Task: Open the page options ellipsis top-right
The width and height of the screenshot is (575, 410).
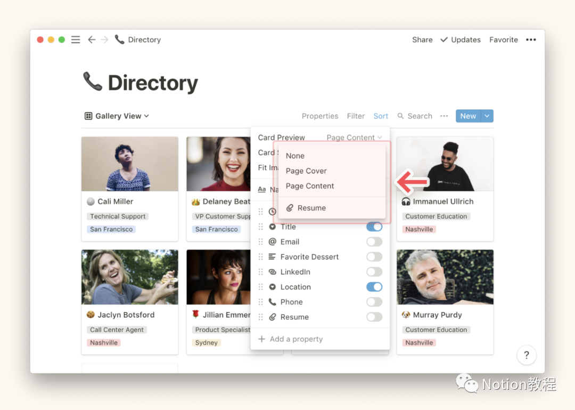Action: click(x=531, y=40)
